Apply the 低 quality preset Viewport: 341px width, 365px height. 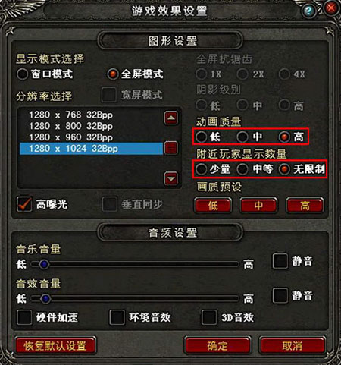coord(213,205)
